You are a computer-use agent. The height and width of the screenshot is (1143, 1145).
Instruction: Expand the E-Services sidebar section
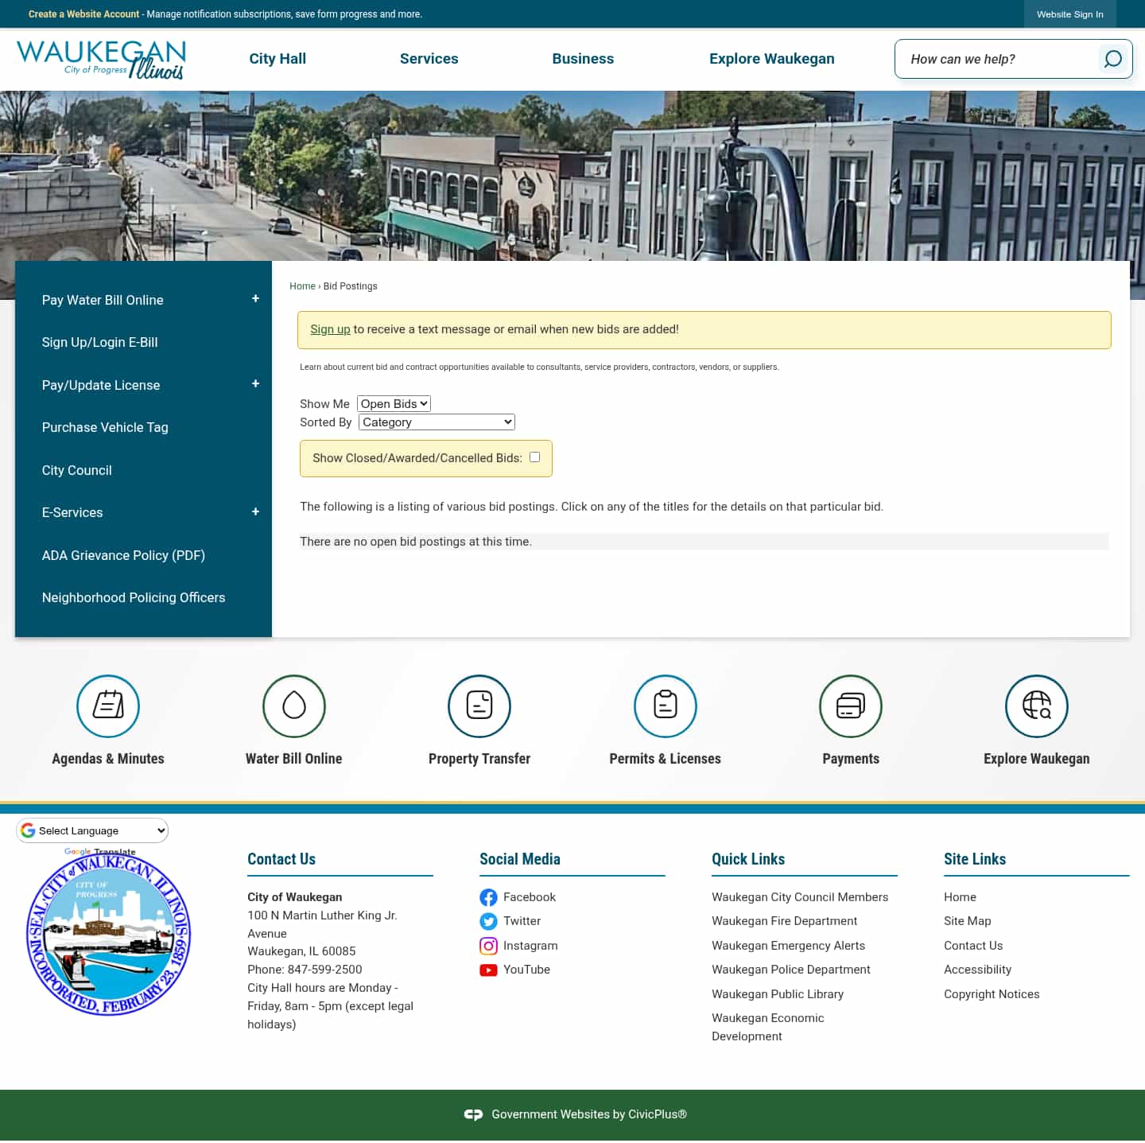click(x=255, y=511)
